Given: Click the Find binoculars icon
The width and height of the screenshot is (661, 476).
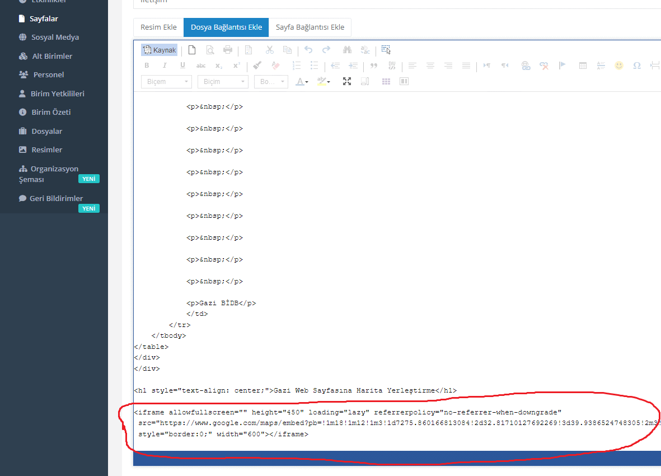Looking at the screenshot, I should tap(347, 50).
